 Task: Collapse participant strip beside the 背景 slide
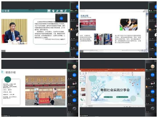coord(69,30)
